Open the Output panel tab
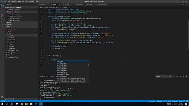Image resolution: width=189 pixels, height=106 pixels. (x=52, y=77)
